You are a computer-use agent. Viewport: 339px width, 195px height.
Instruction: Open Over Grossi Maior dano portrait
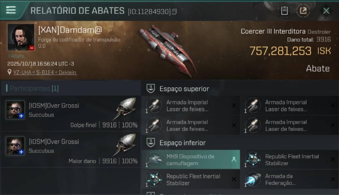[x=15, y=146]
